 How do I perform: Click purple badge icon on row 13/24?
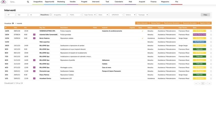tap(34, 34)
